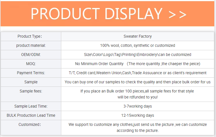The width and height of the screenshot is (216, 137).
Task: Click the Sweater Factory value cell
Action: [138, 37]
